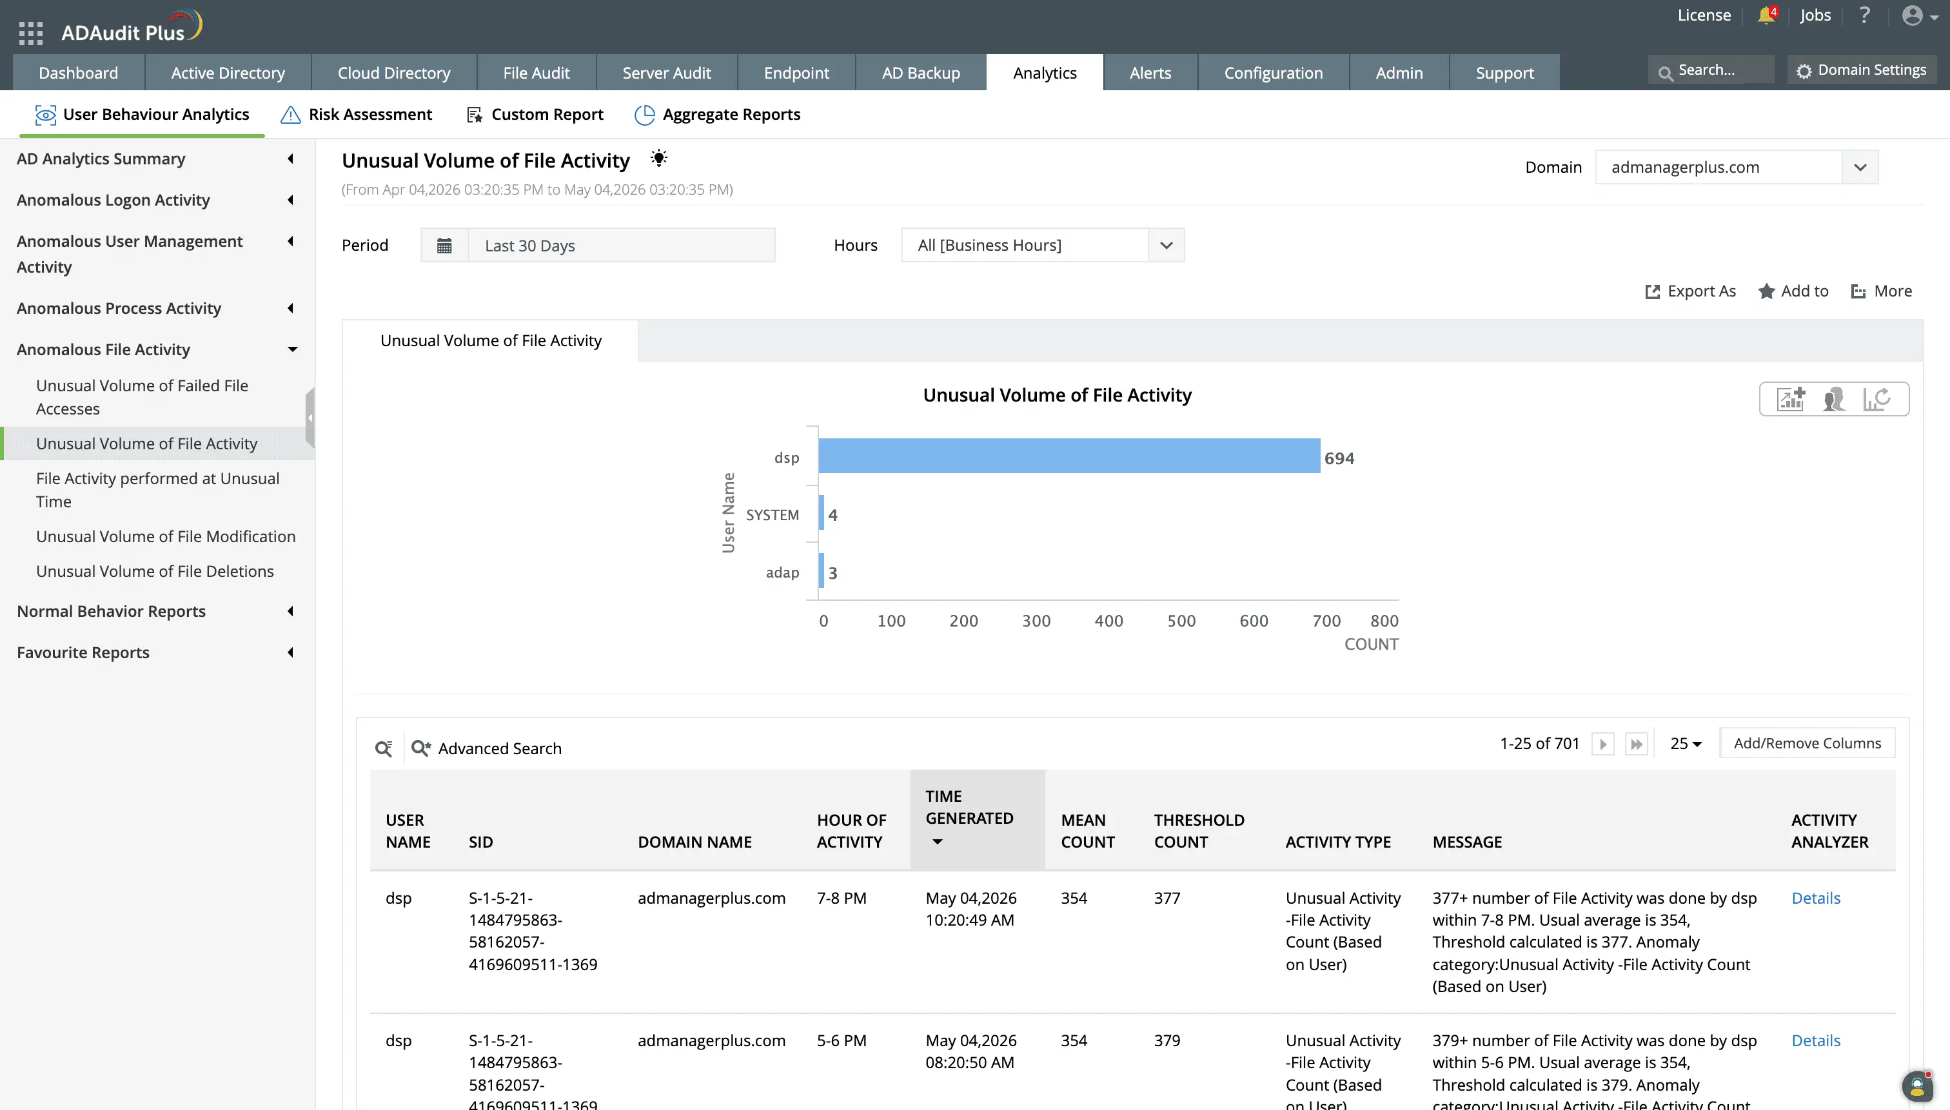This screenshot has width=1950, height=1110.
Task: Collapse the left sidebar handle
Action: 310,418
